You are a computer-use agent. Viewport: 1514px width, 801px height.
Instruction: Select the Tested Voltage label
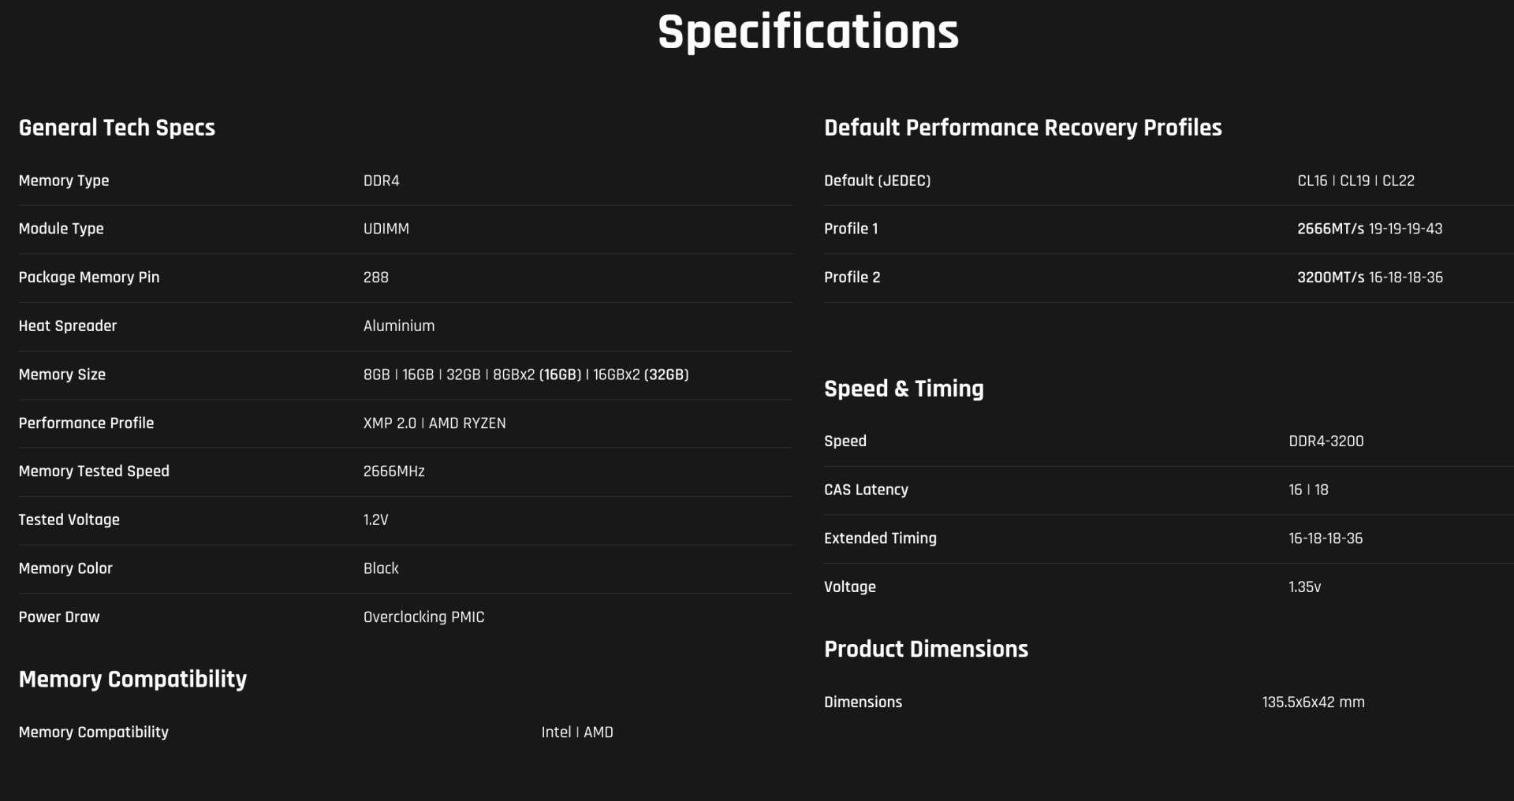(x=69, y=520)
